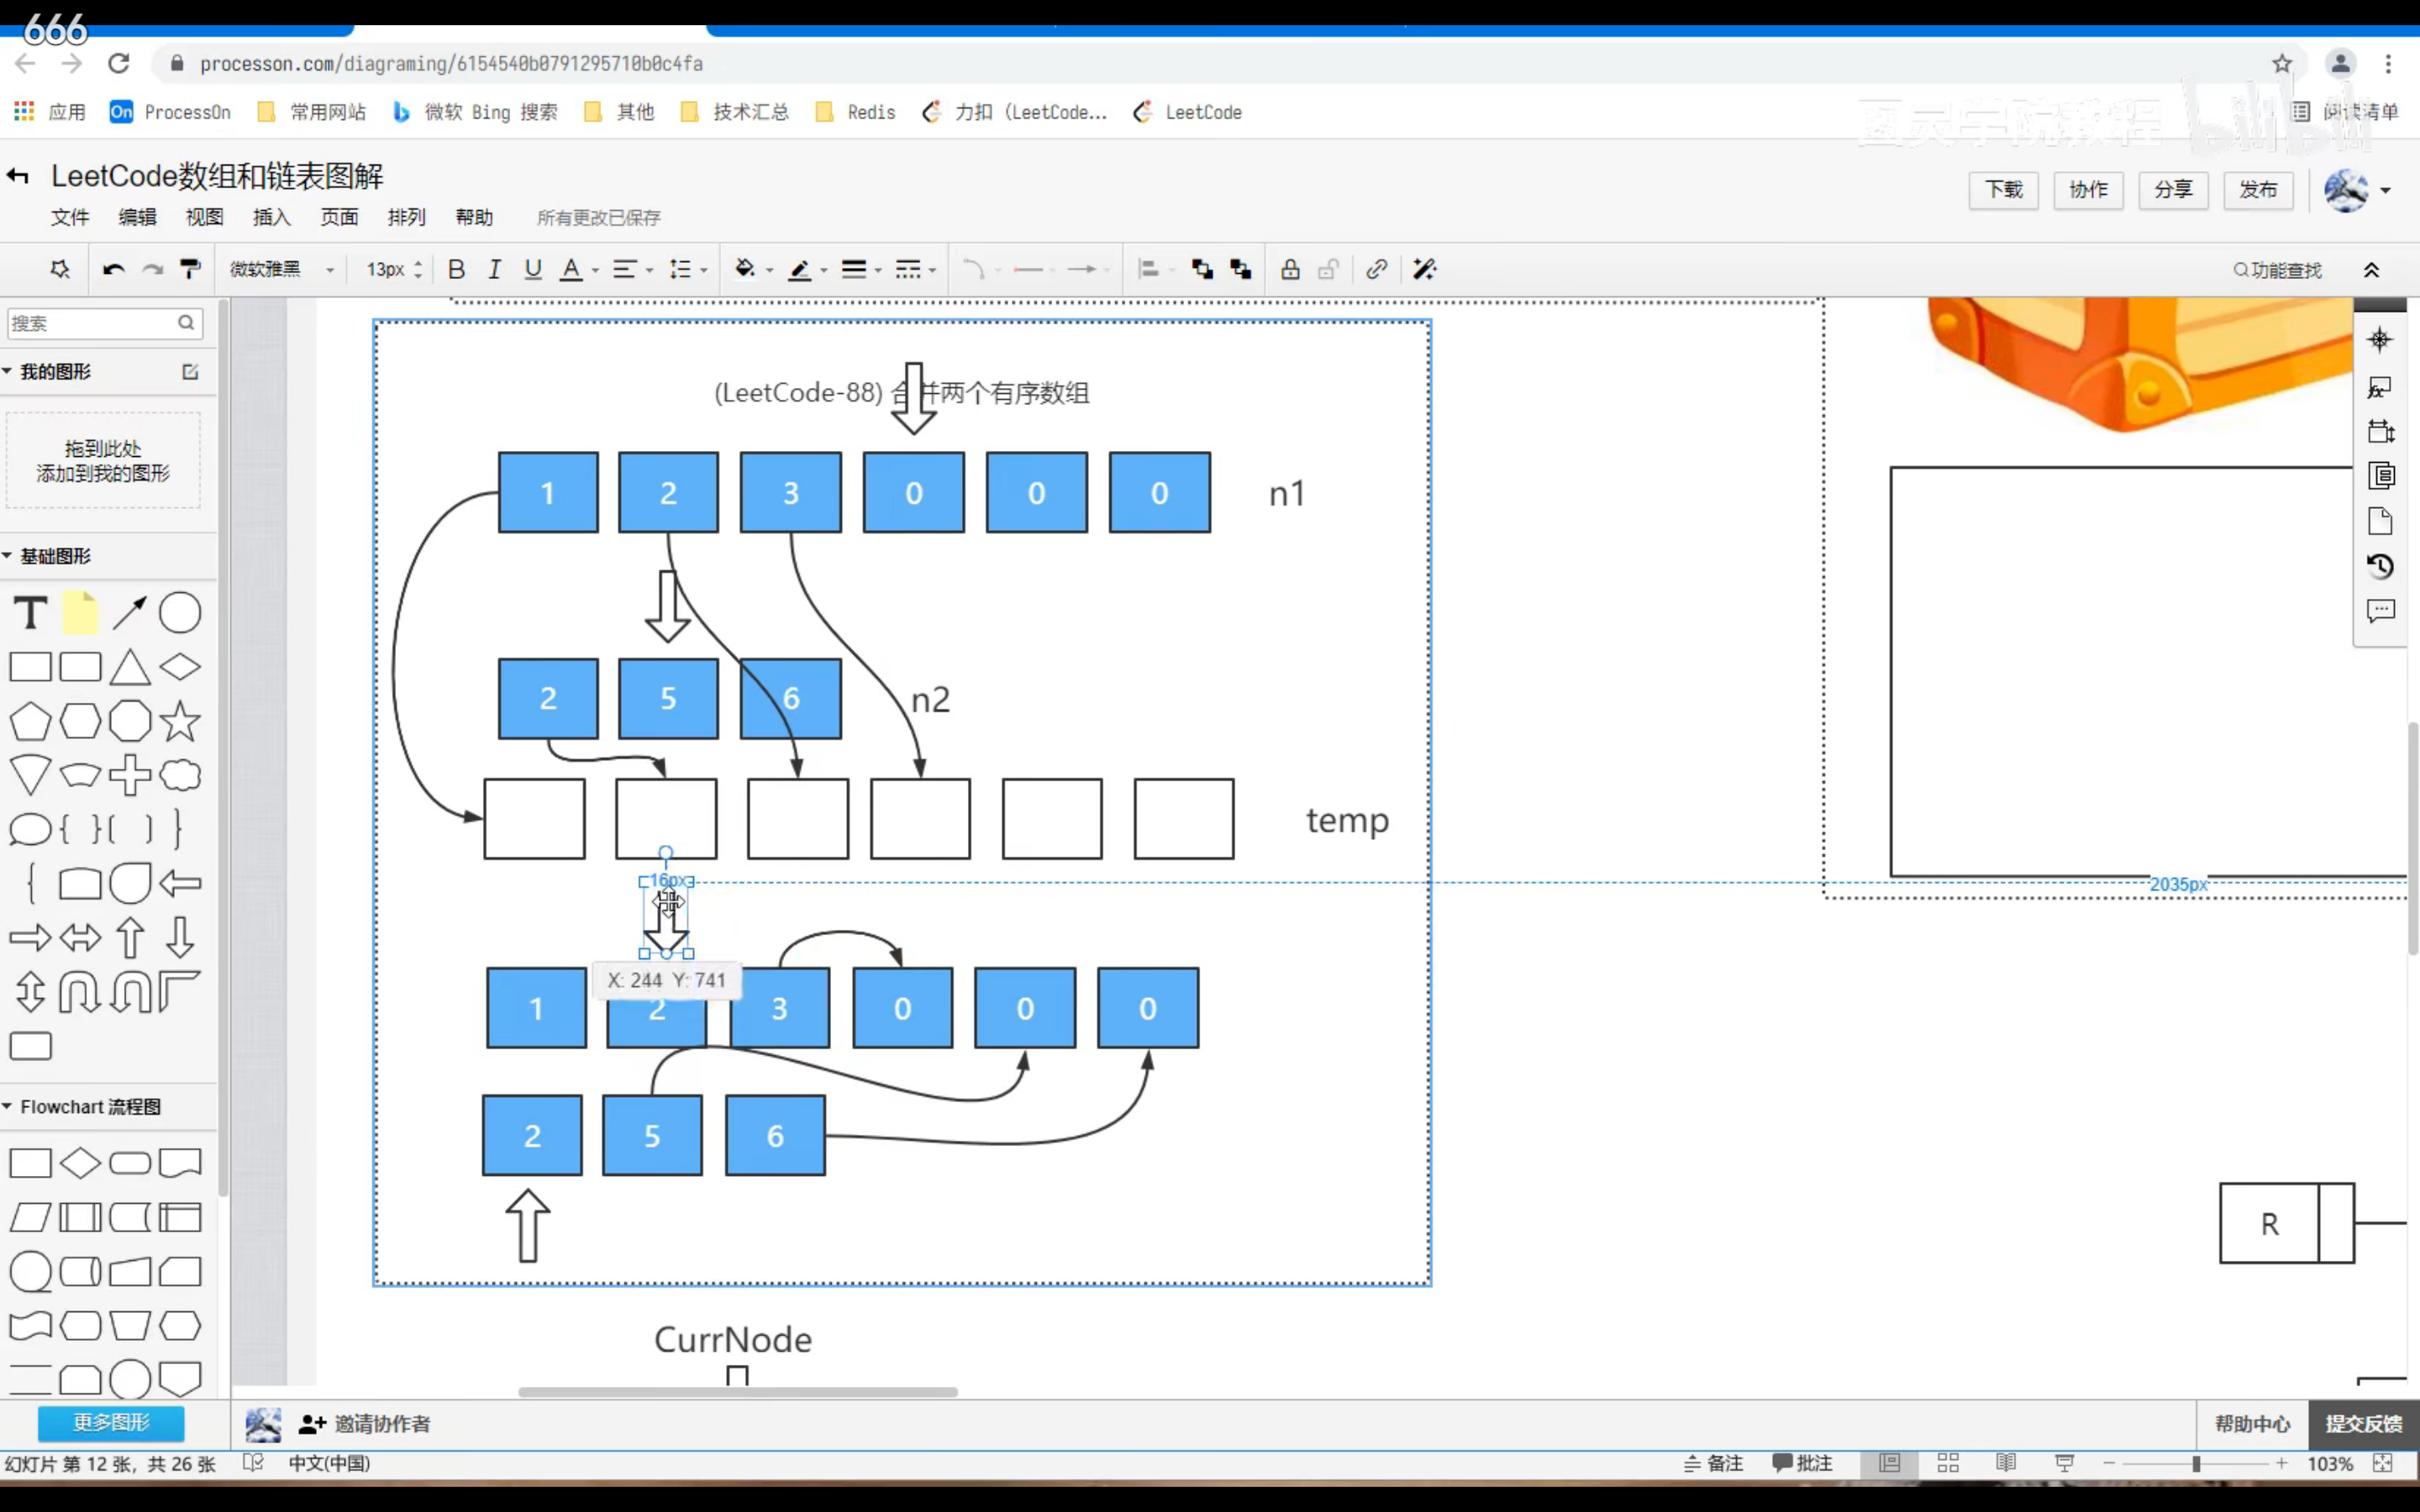This screenshot has height=1512, width=2420.
Task: Click 邀请协作者 invite collaborators
Action: click(x=366, y=1424)
